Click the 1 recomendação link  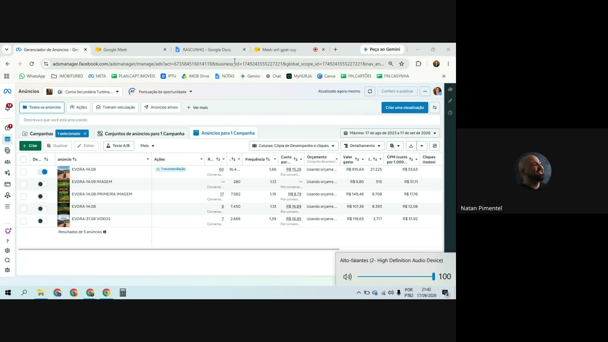(x=171, y=169)
